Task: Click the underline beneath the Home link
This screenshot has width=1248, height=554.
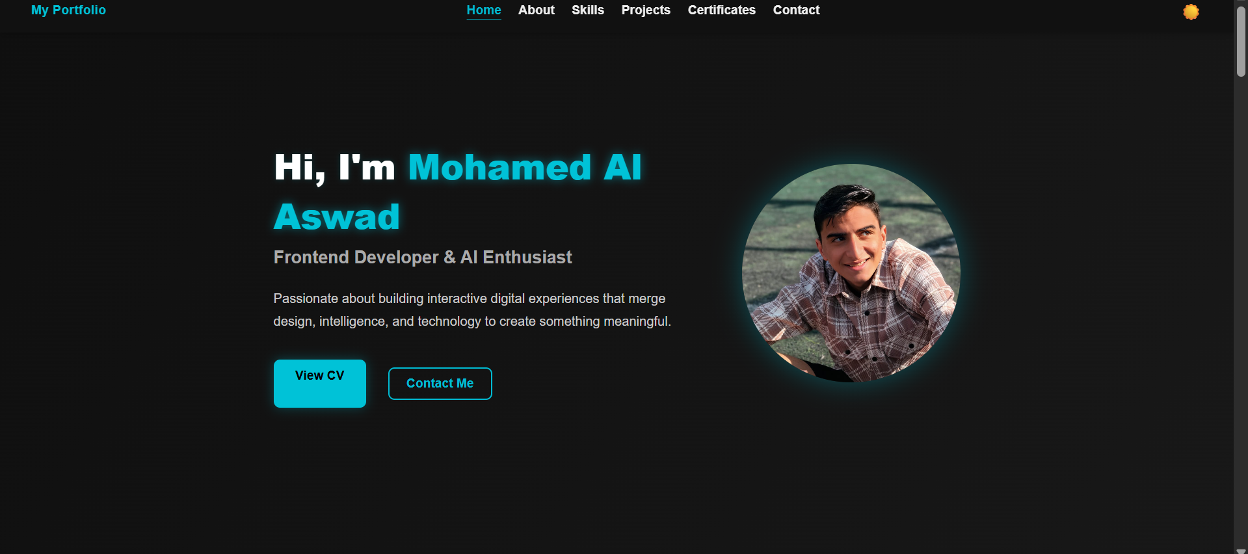Action: tap(484, 19)
